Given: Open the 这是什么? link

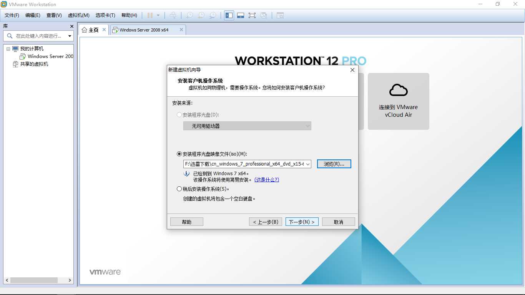Looking at the screenshot, I should (x=267, y=179).
